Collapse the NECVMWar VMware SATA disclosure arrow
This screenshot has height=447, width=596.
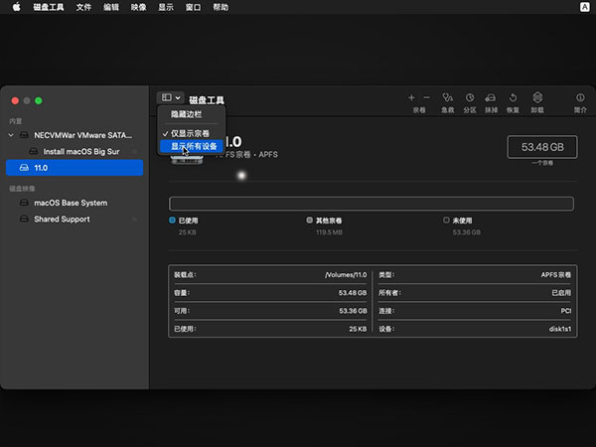(x=11, y=135)
